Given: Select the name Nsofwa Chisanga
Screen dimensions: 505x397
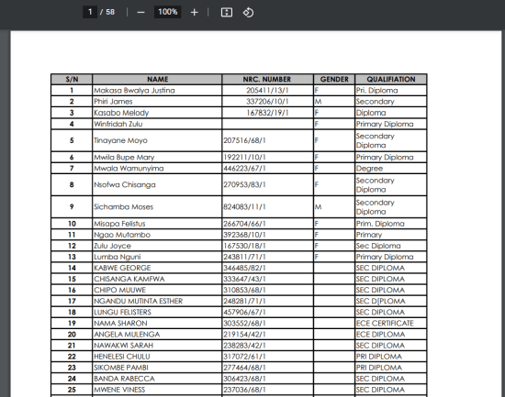Looking at the screenshot, I should pos(125,185).
